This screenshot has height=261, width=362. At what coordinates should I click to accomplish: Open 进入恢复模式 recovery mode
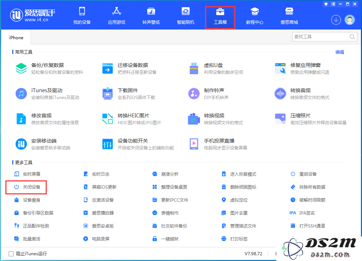(239, 174)
